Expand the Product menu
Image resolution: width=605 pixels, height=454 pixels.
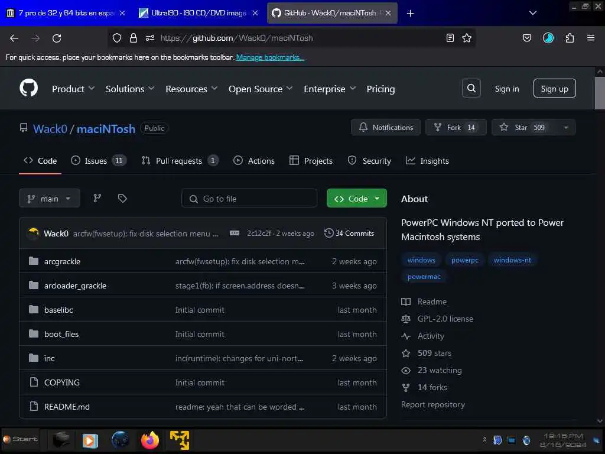[73, 89]
